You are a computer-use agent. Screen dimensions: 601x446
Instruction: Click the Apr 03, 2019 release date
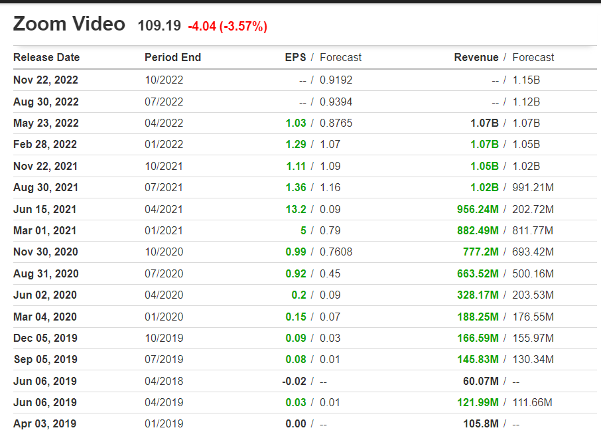click(x=45, y=423)
